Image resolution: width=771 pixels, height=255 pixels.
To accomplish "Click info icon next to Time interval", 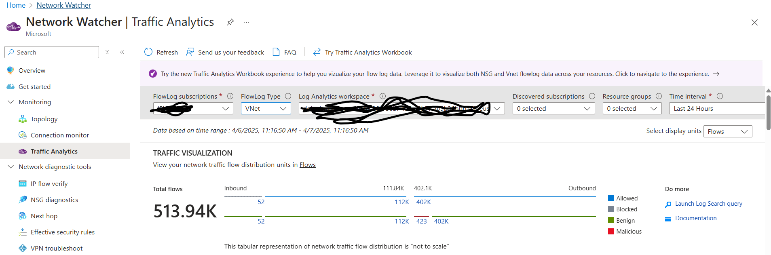I will pyautogui.click(x=720, y=96).
